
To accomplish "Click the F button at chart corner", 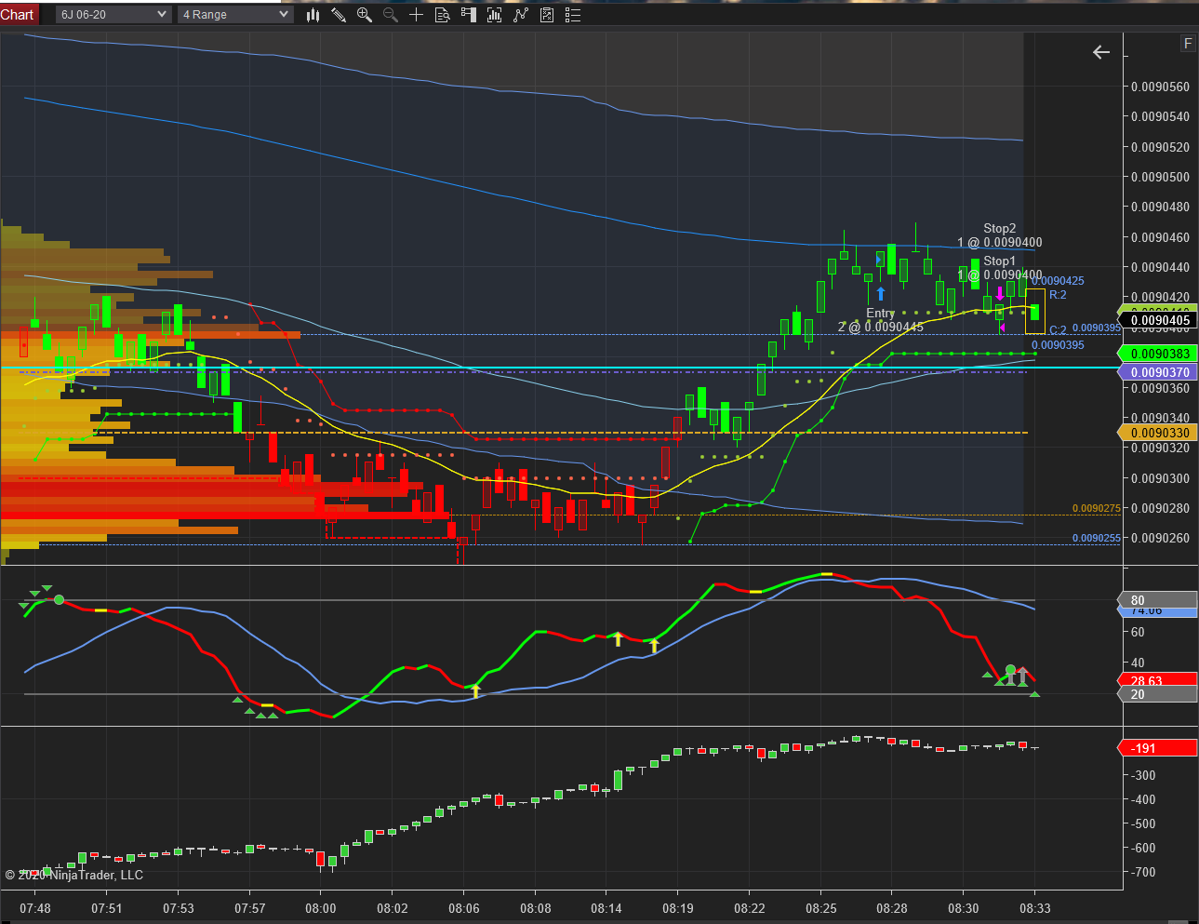I will [x=1188, y=44].
